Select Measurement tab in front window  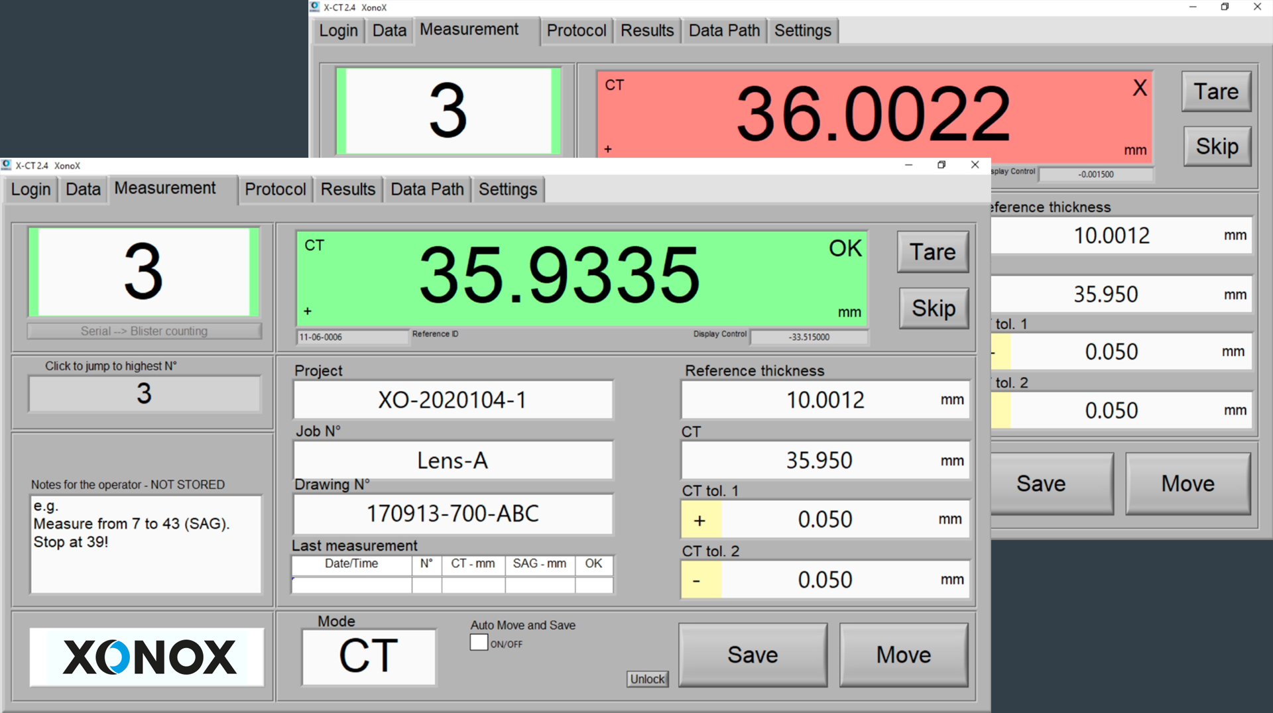click(165, 189)
